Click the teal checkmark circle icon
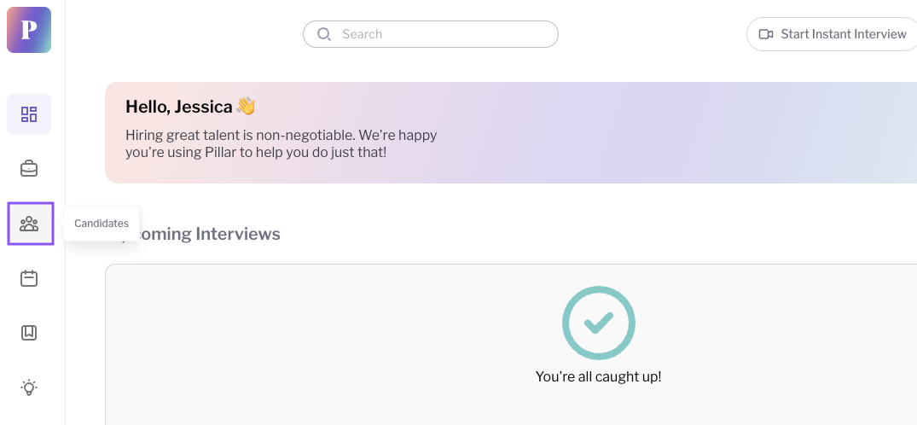917x425 pixels. pos(598,323)
